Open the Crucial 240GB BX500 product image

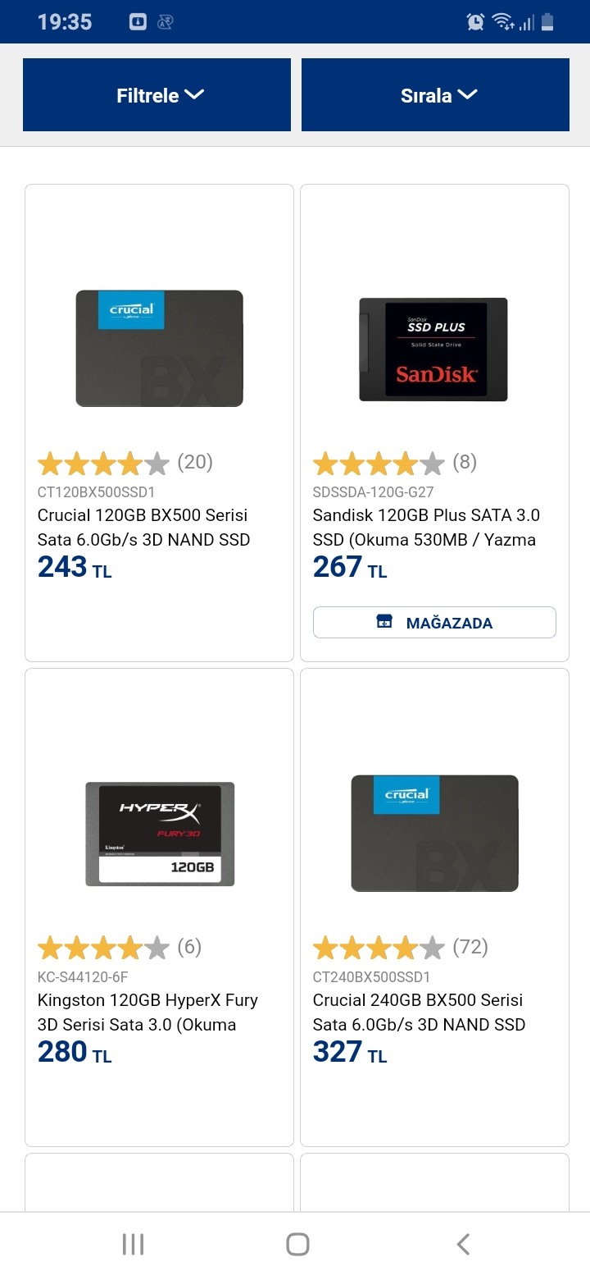pos(434,834)
